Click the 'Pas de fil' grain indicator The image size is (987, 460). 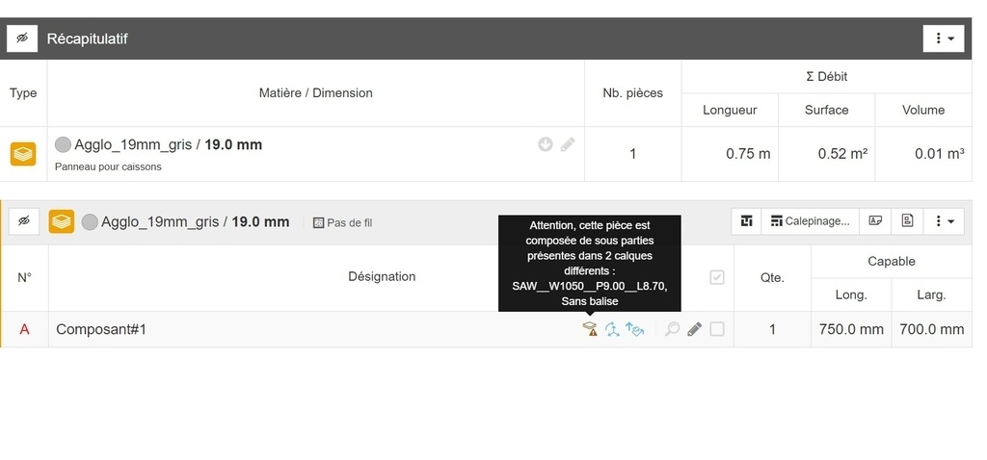pos(342,222)
